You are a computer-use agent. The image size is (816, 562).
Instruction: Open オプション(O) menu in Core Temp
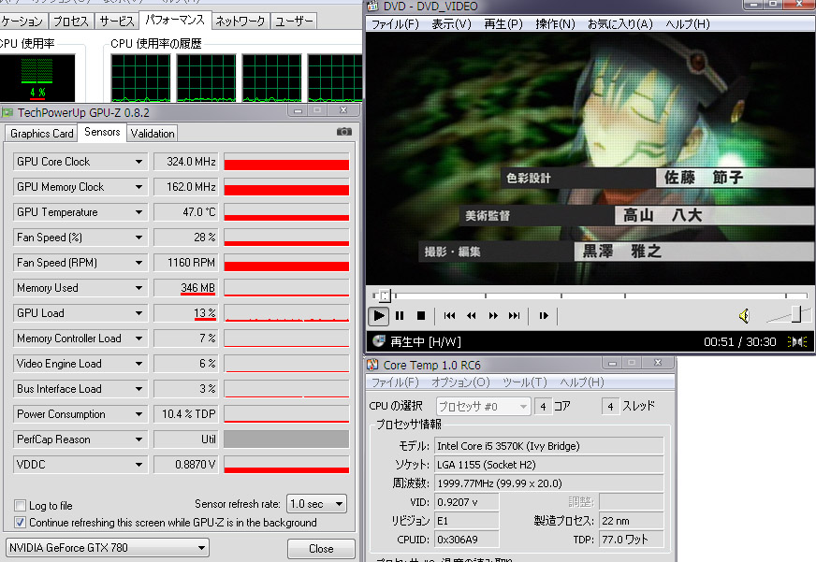point(460,382)
